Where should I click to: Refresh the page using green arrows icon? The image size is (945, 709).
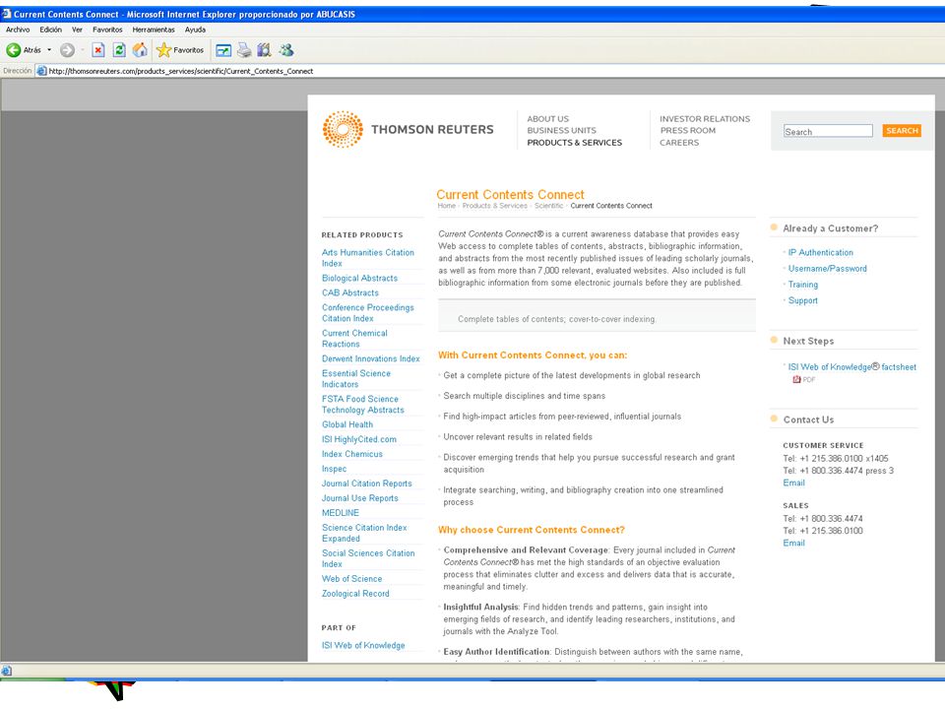(x=119, y=50)
